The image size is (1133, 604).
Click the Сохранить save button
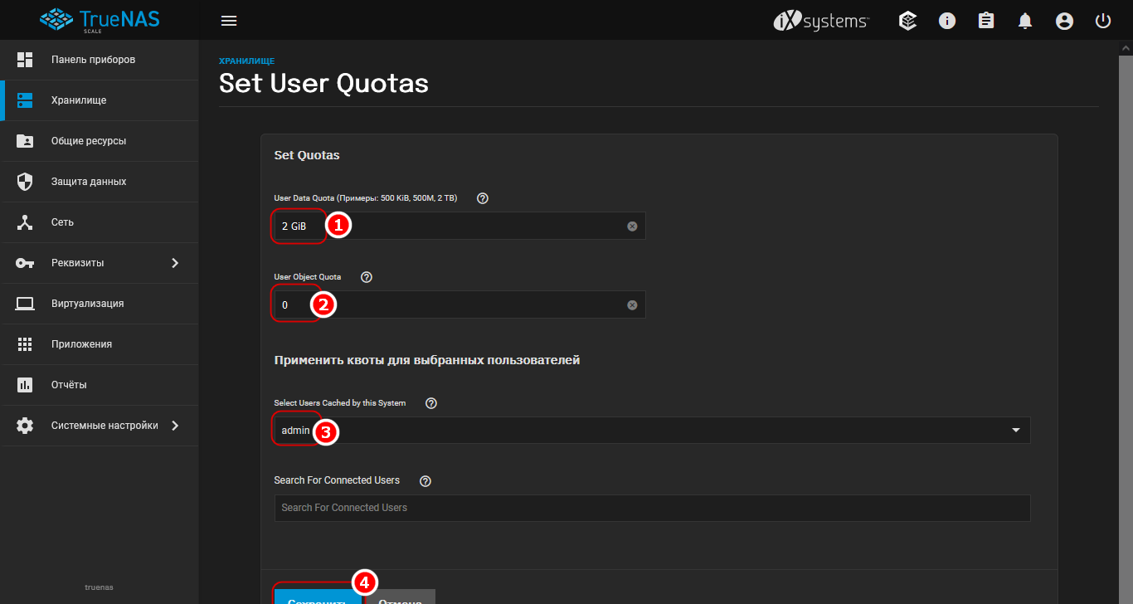click(317, 597)
